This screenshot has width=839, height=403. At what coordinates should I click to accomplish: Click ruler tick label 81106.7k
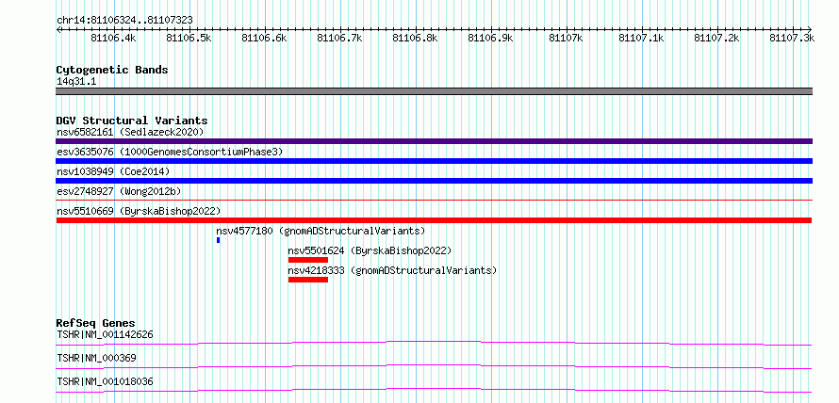[x=339, y=38]
